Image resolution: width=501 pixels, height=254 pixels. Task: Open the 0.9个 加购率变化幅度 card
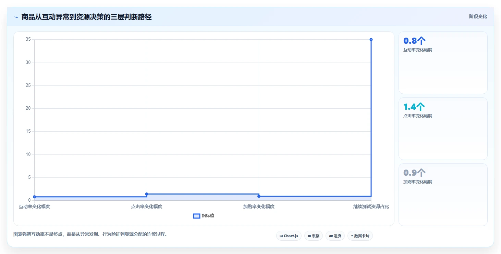point(443,195)
